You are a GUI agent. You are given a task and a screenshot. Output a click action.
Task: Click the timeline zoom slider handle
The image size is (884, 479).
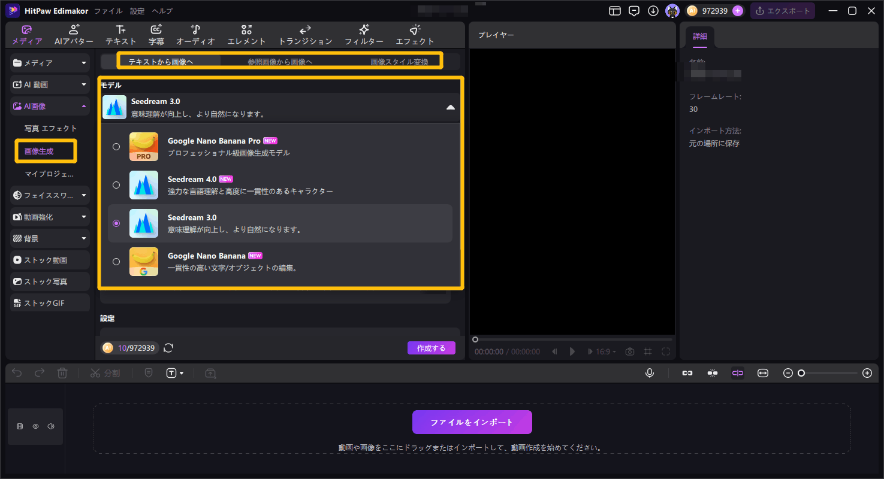click(x=801, y=373)
